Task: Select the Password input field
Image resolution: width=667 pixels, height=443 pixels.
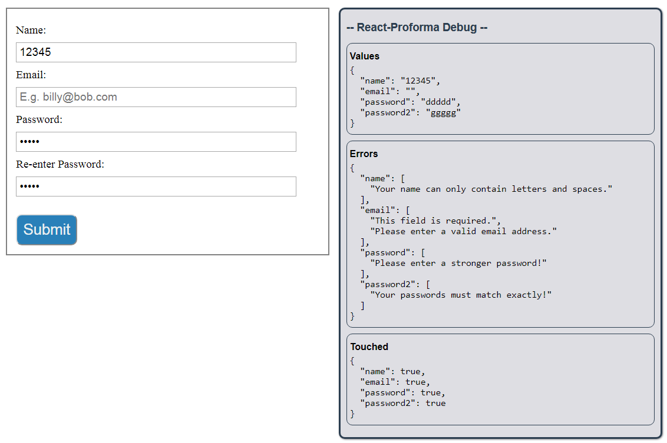Action: [x=156, y=142]
